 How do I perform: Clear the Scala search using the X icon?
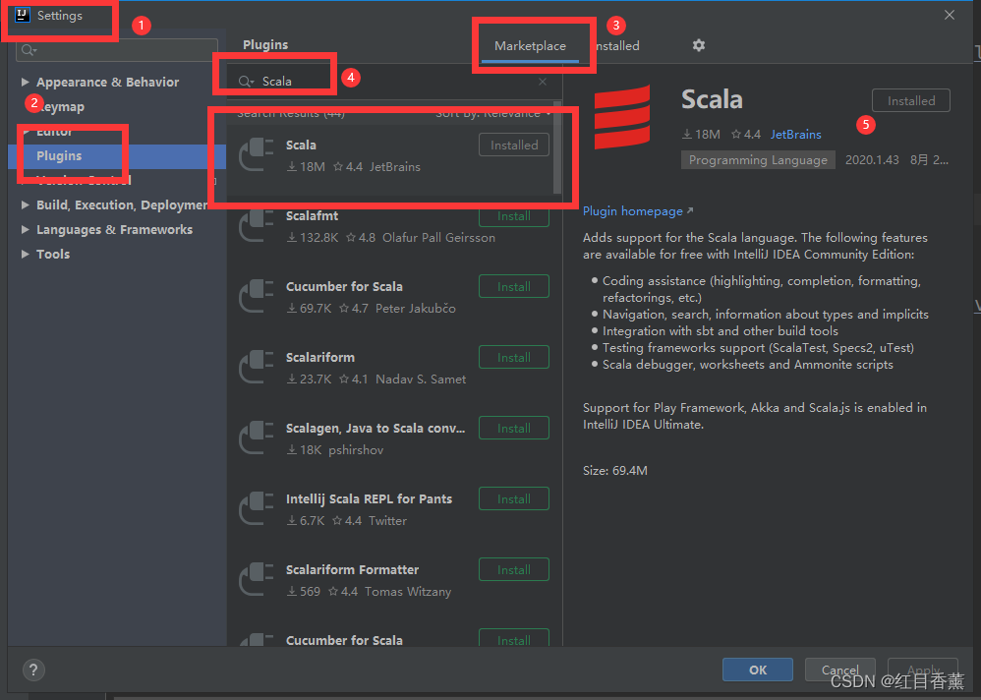(542, 82)
